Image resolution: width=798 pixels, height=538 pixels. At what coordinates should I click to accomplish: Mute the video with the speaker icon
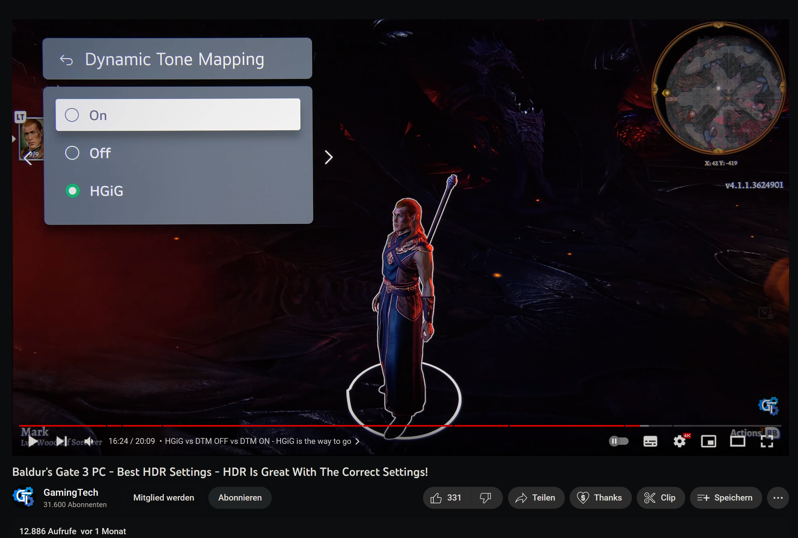89,441
